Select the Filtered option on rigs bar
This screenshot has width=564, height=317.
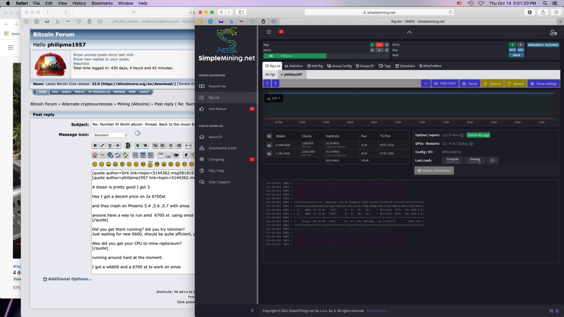coord(286,56)
